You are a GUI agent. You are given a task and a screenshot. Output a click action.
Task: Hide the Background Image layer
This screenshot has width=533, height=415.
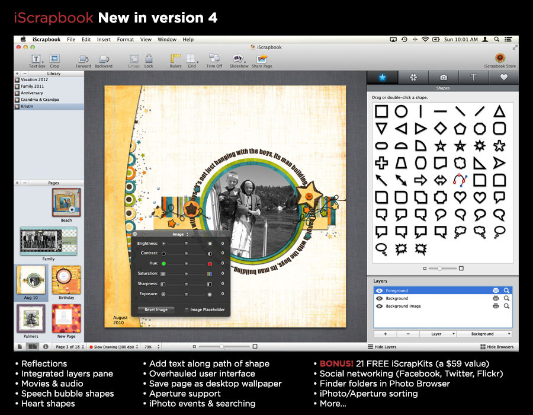click(380, 306)
